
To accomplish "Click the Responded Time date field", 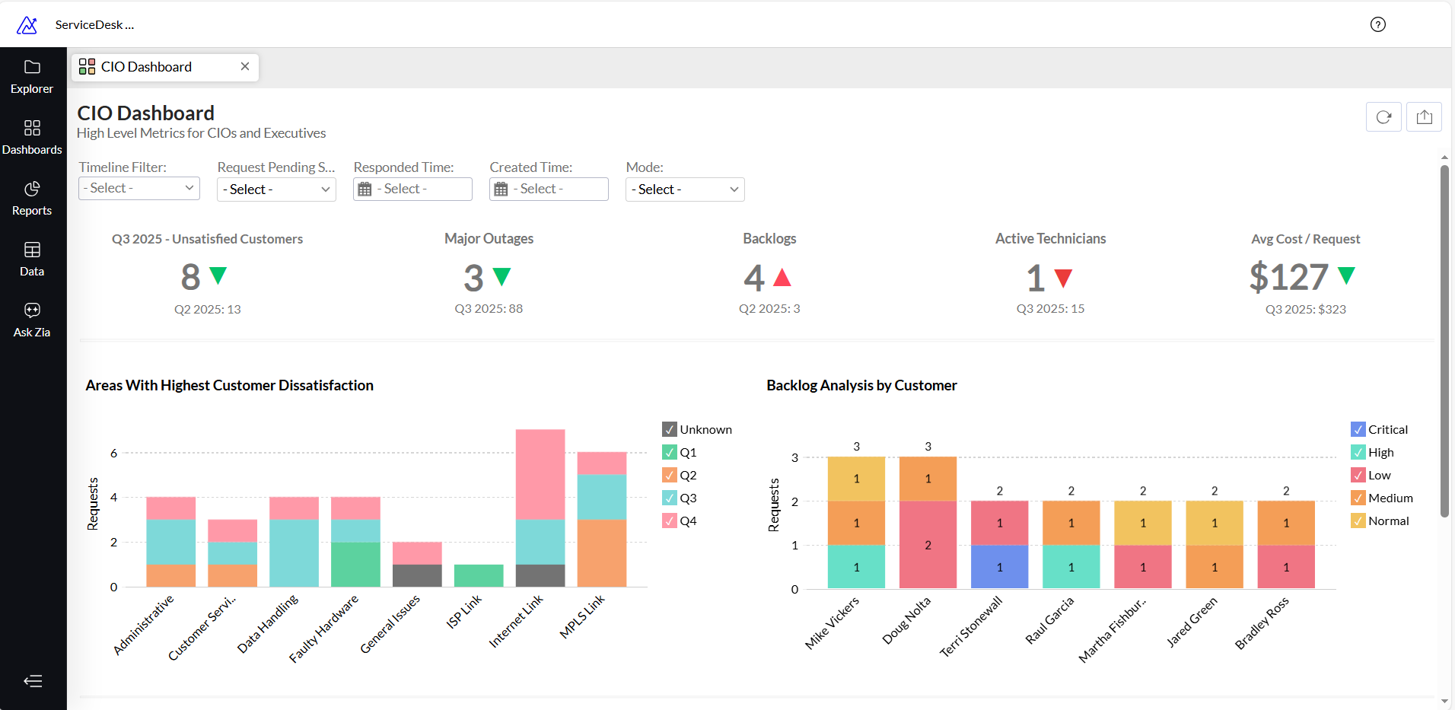I will pyautogui.click(x=412, y=189).
